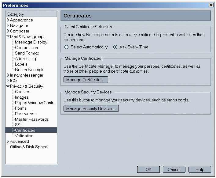Open Manage Security Devices dialog
The width and height of the screenshot is (216, 178).
(x=91, y=108)
